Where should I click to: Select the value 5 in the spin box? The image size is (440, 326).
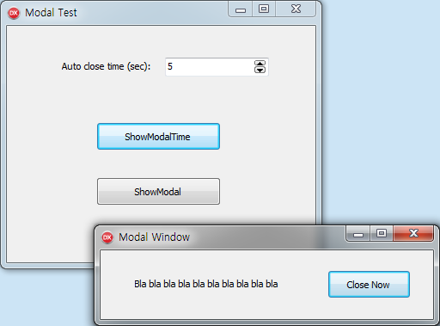[x=170, y=66]
